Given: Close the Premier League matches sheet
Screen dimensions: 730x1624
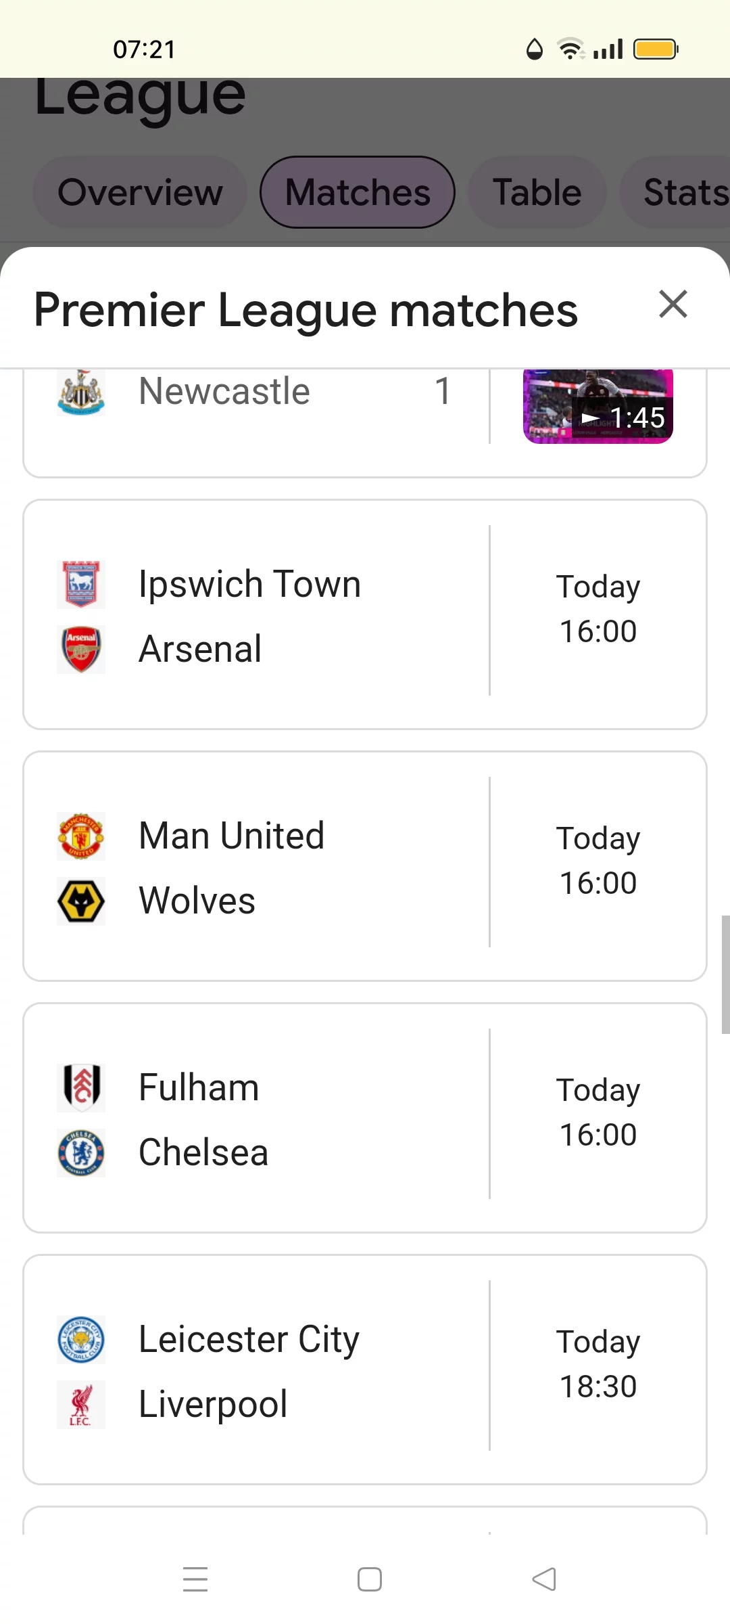Looking at the screenshot, I should point(673,304).
